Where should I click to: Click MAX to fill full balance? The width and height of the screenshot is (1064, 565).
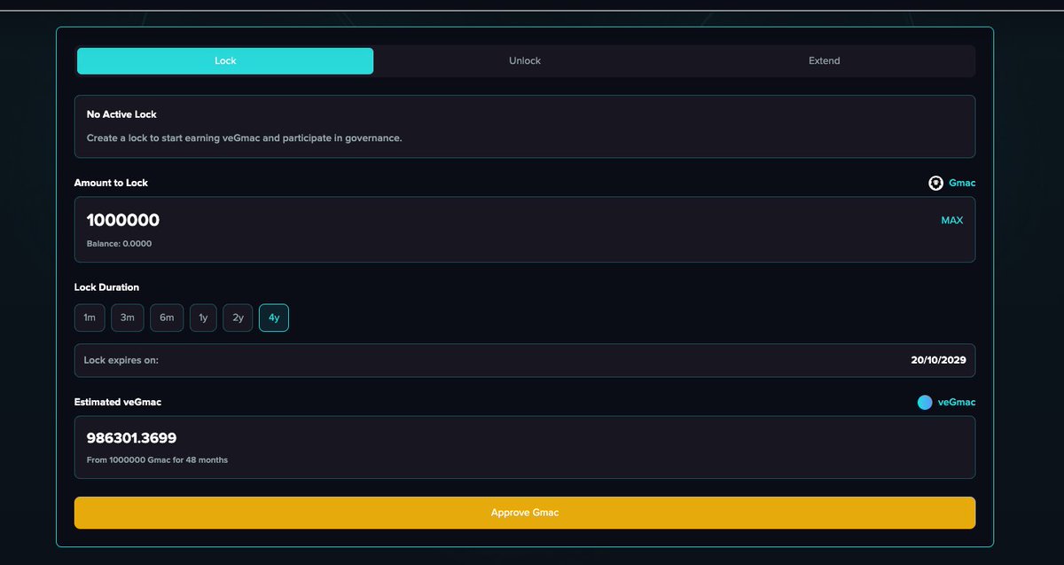click(951, 221)
